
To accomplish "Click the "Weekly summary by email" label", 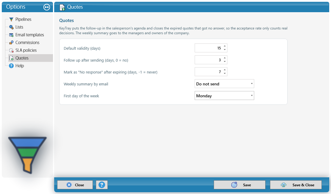I will [x=86, y=84].
